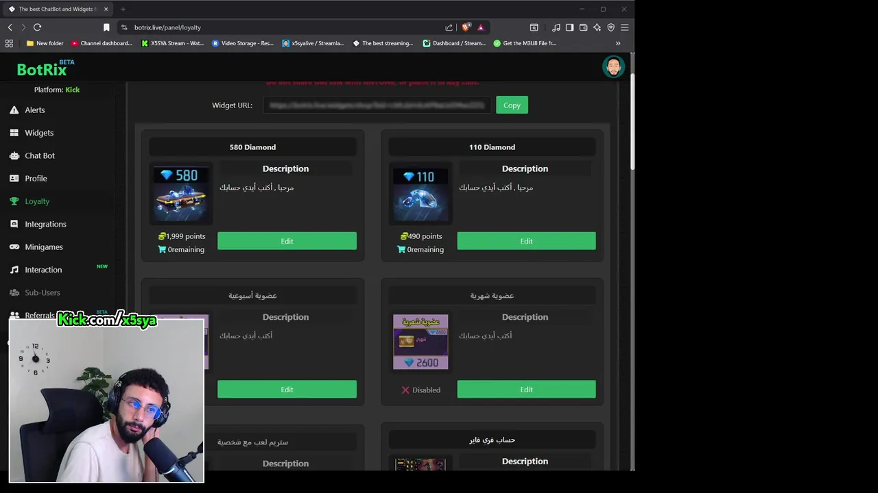Open the Brave Shields lion icon
878x493 pixels.
[466, 27]
